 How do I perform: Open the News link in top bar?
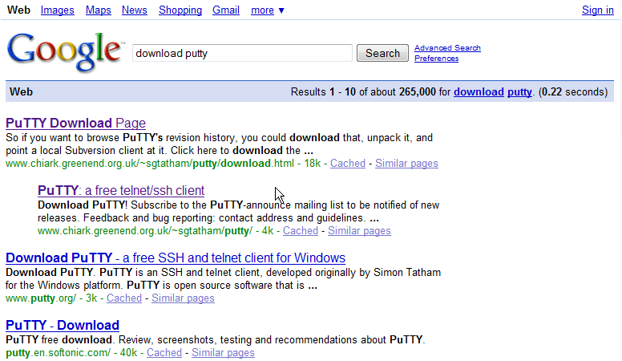[134, 10]
